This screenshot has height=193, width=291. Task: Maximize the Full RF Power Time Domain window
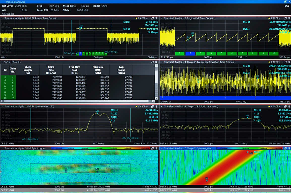click(x=152, y=18)
